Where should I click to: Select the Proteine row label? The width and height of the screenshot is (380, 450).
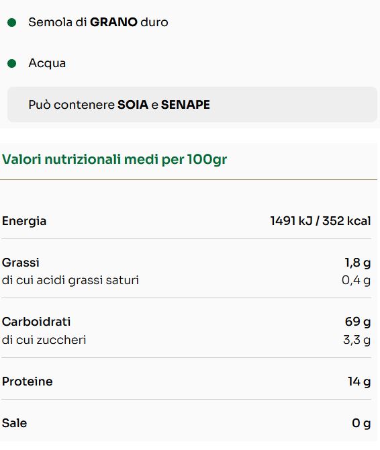[28, 381]
